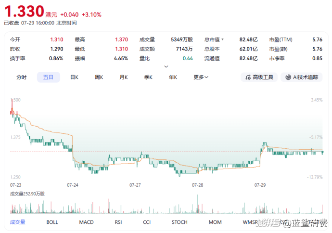Click the 07-29 date marker
This screenshot has width=332, height=233.
[260, 185]
